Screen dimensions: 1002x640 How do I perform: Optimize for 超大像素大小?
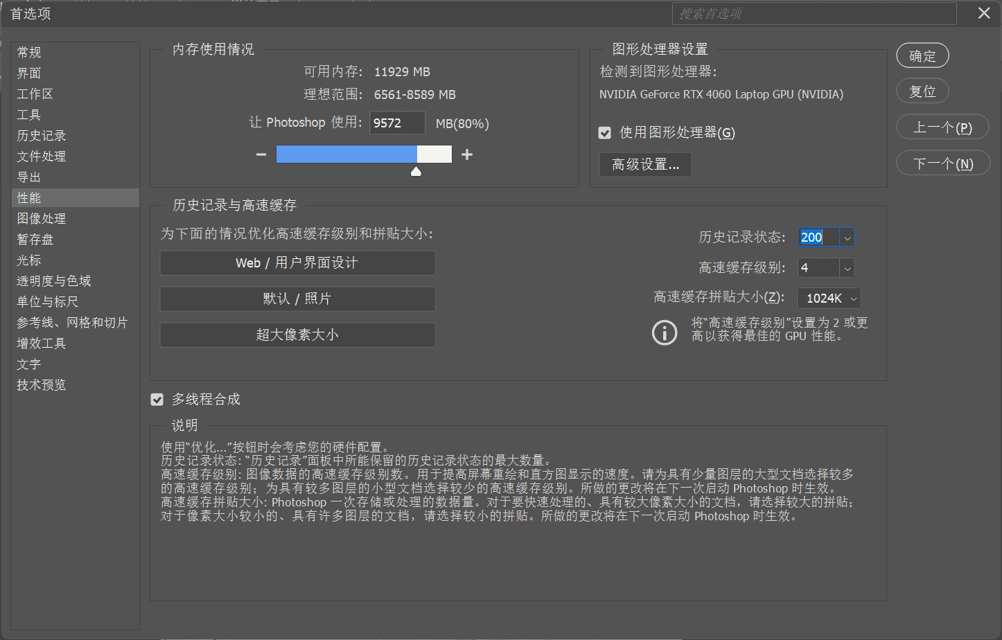(x=297, y=335)
